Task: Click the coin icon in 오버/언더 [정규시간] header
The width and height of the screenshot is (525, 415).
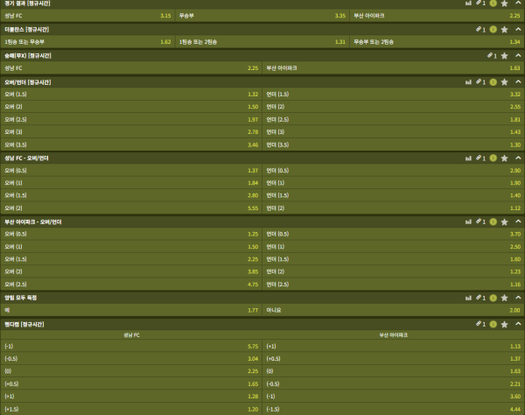Action: point(493,81)
